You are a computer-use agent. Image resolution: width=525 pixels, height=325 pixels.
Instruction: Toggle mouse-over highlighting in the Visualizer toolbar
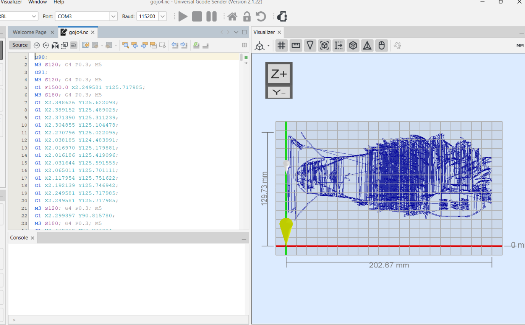coord(381,46)
